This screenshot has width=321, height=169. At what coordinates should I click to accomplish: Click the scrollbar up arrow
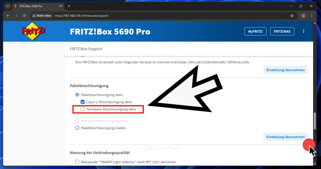[x=315, y=23]
